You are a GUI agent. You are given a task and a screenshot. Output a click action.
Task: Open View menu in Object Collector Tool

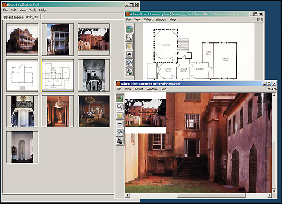(23, 10)
